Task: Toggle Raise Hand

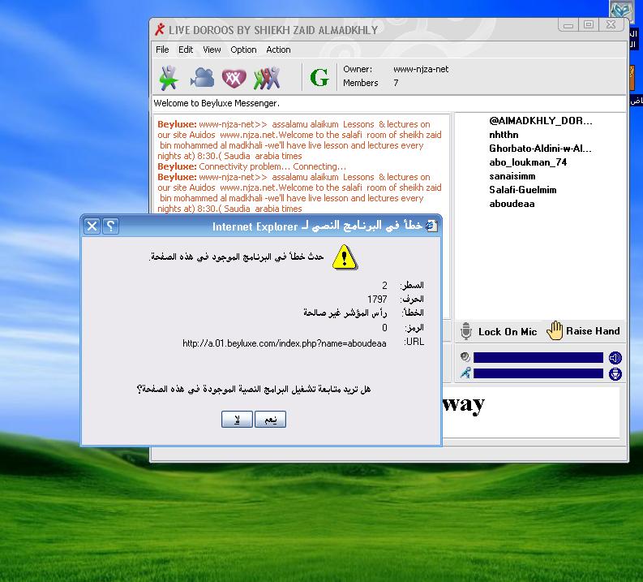Action: (583, 331)
